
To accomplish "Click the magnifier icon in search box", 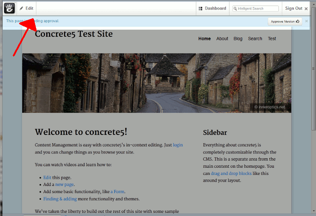I will 235,8.
